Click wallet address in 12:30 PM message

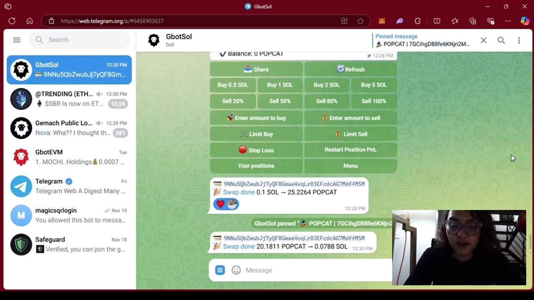pyautogui.click(x=294, y=238)
